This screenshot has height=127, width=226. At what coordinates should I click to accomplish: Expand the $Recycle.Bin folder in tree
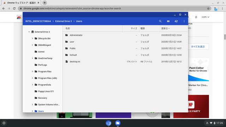pos(32,38)
